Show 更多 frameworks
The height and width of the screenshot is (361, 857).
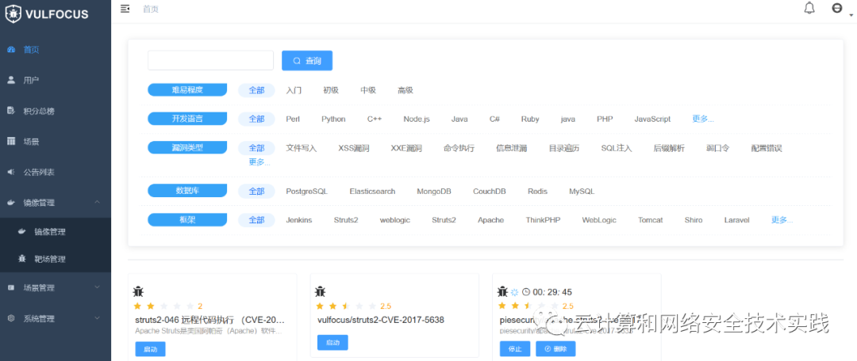point(782,220)
